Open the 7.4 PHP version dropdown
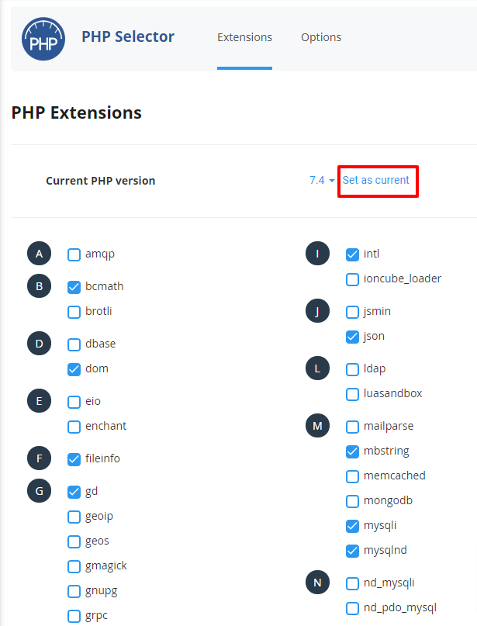 click(322, 181)
